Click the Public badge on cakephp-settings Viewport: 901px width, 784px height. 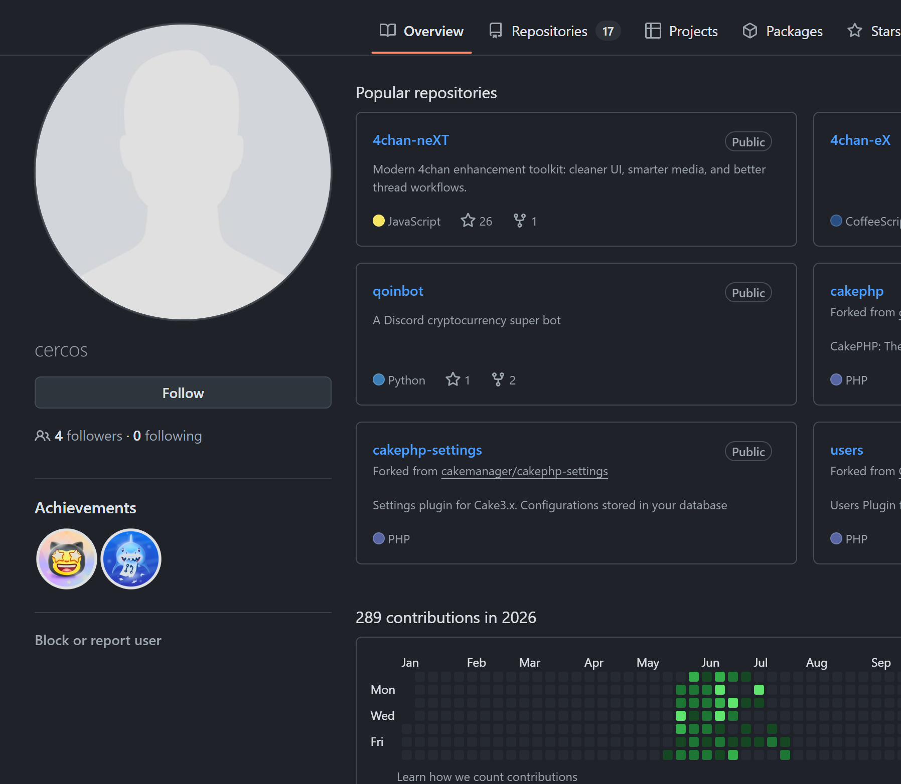(x=748, y=452)
